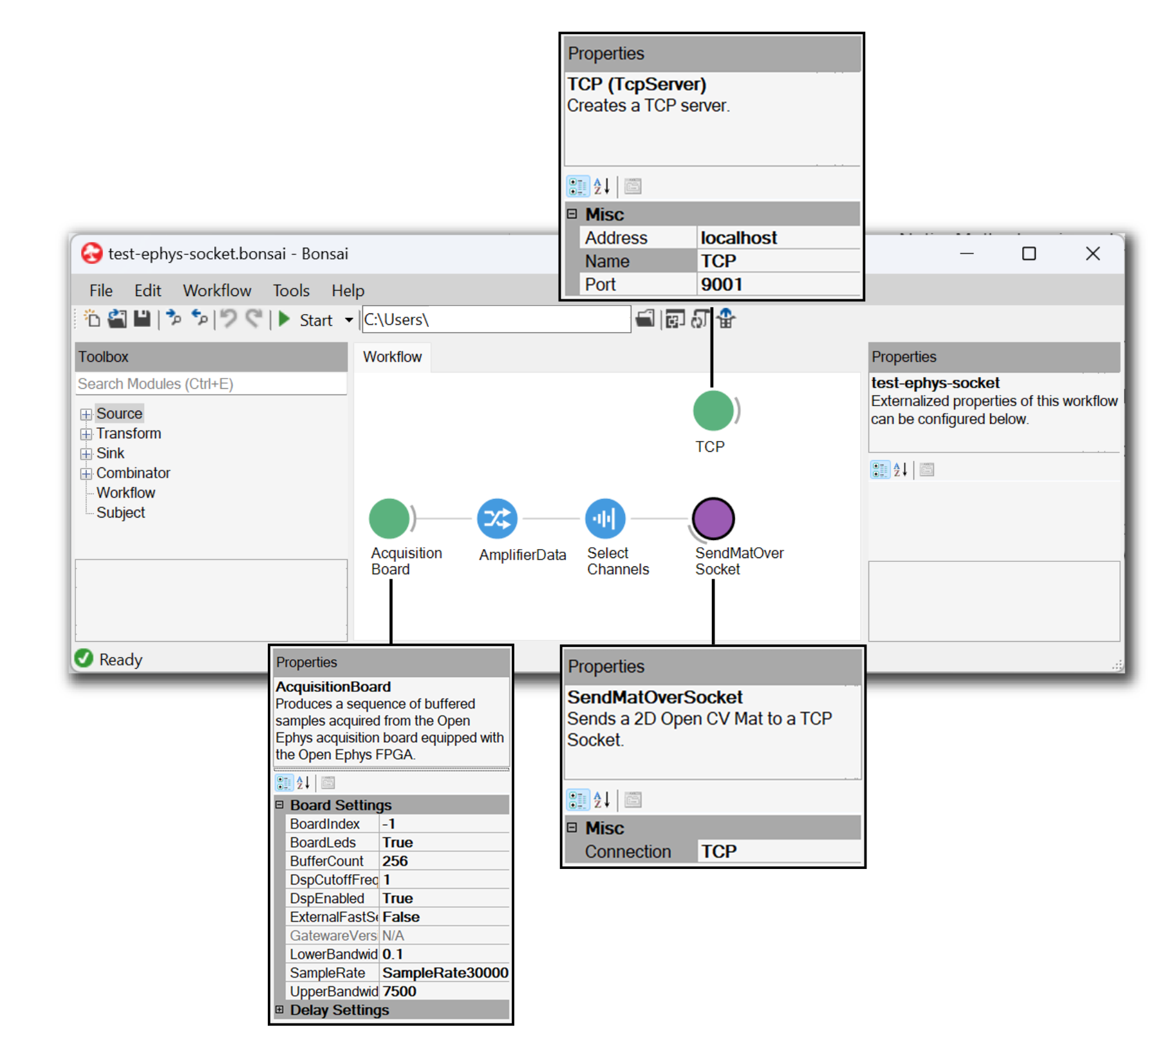Start the workflow with the play button
This screenshot has height=1053, width=1160.
[x=284, y=319]
